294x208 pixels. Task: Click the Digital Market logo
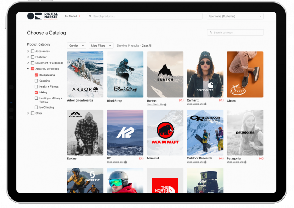pos(42,16)
